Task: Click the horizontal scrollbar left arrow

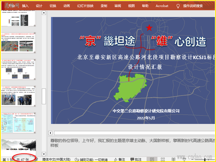Action: click(50, 133)
